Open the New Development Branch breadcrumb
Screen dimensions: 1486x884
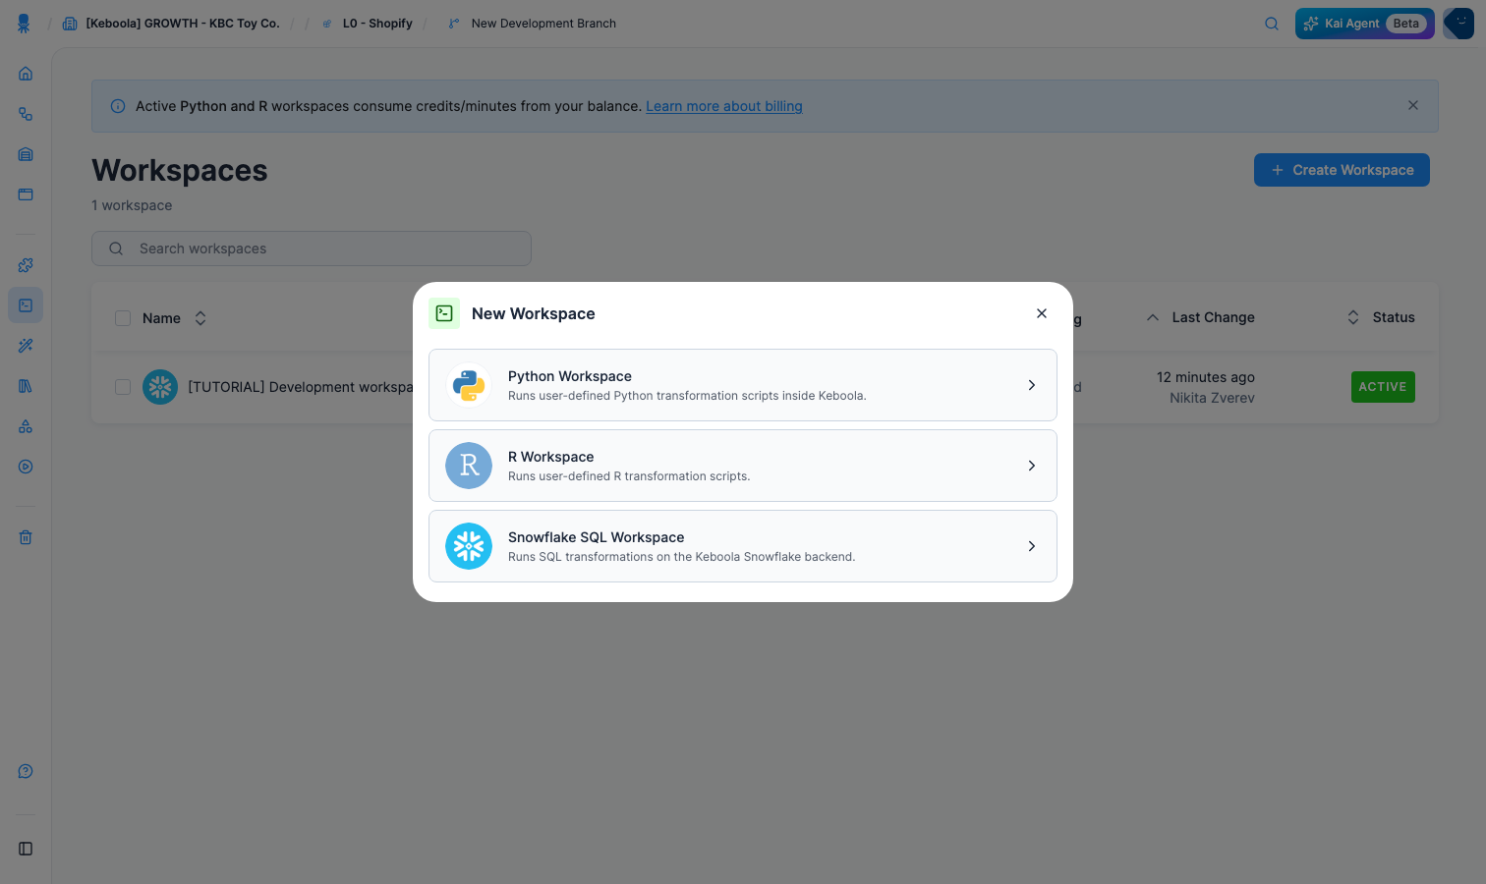pyautogui.click(x=533, y=24)
